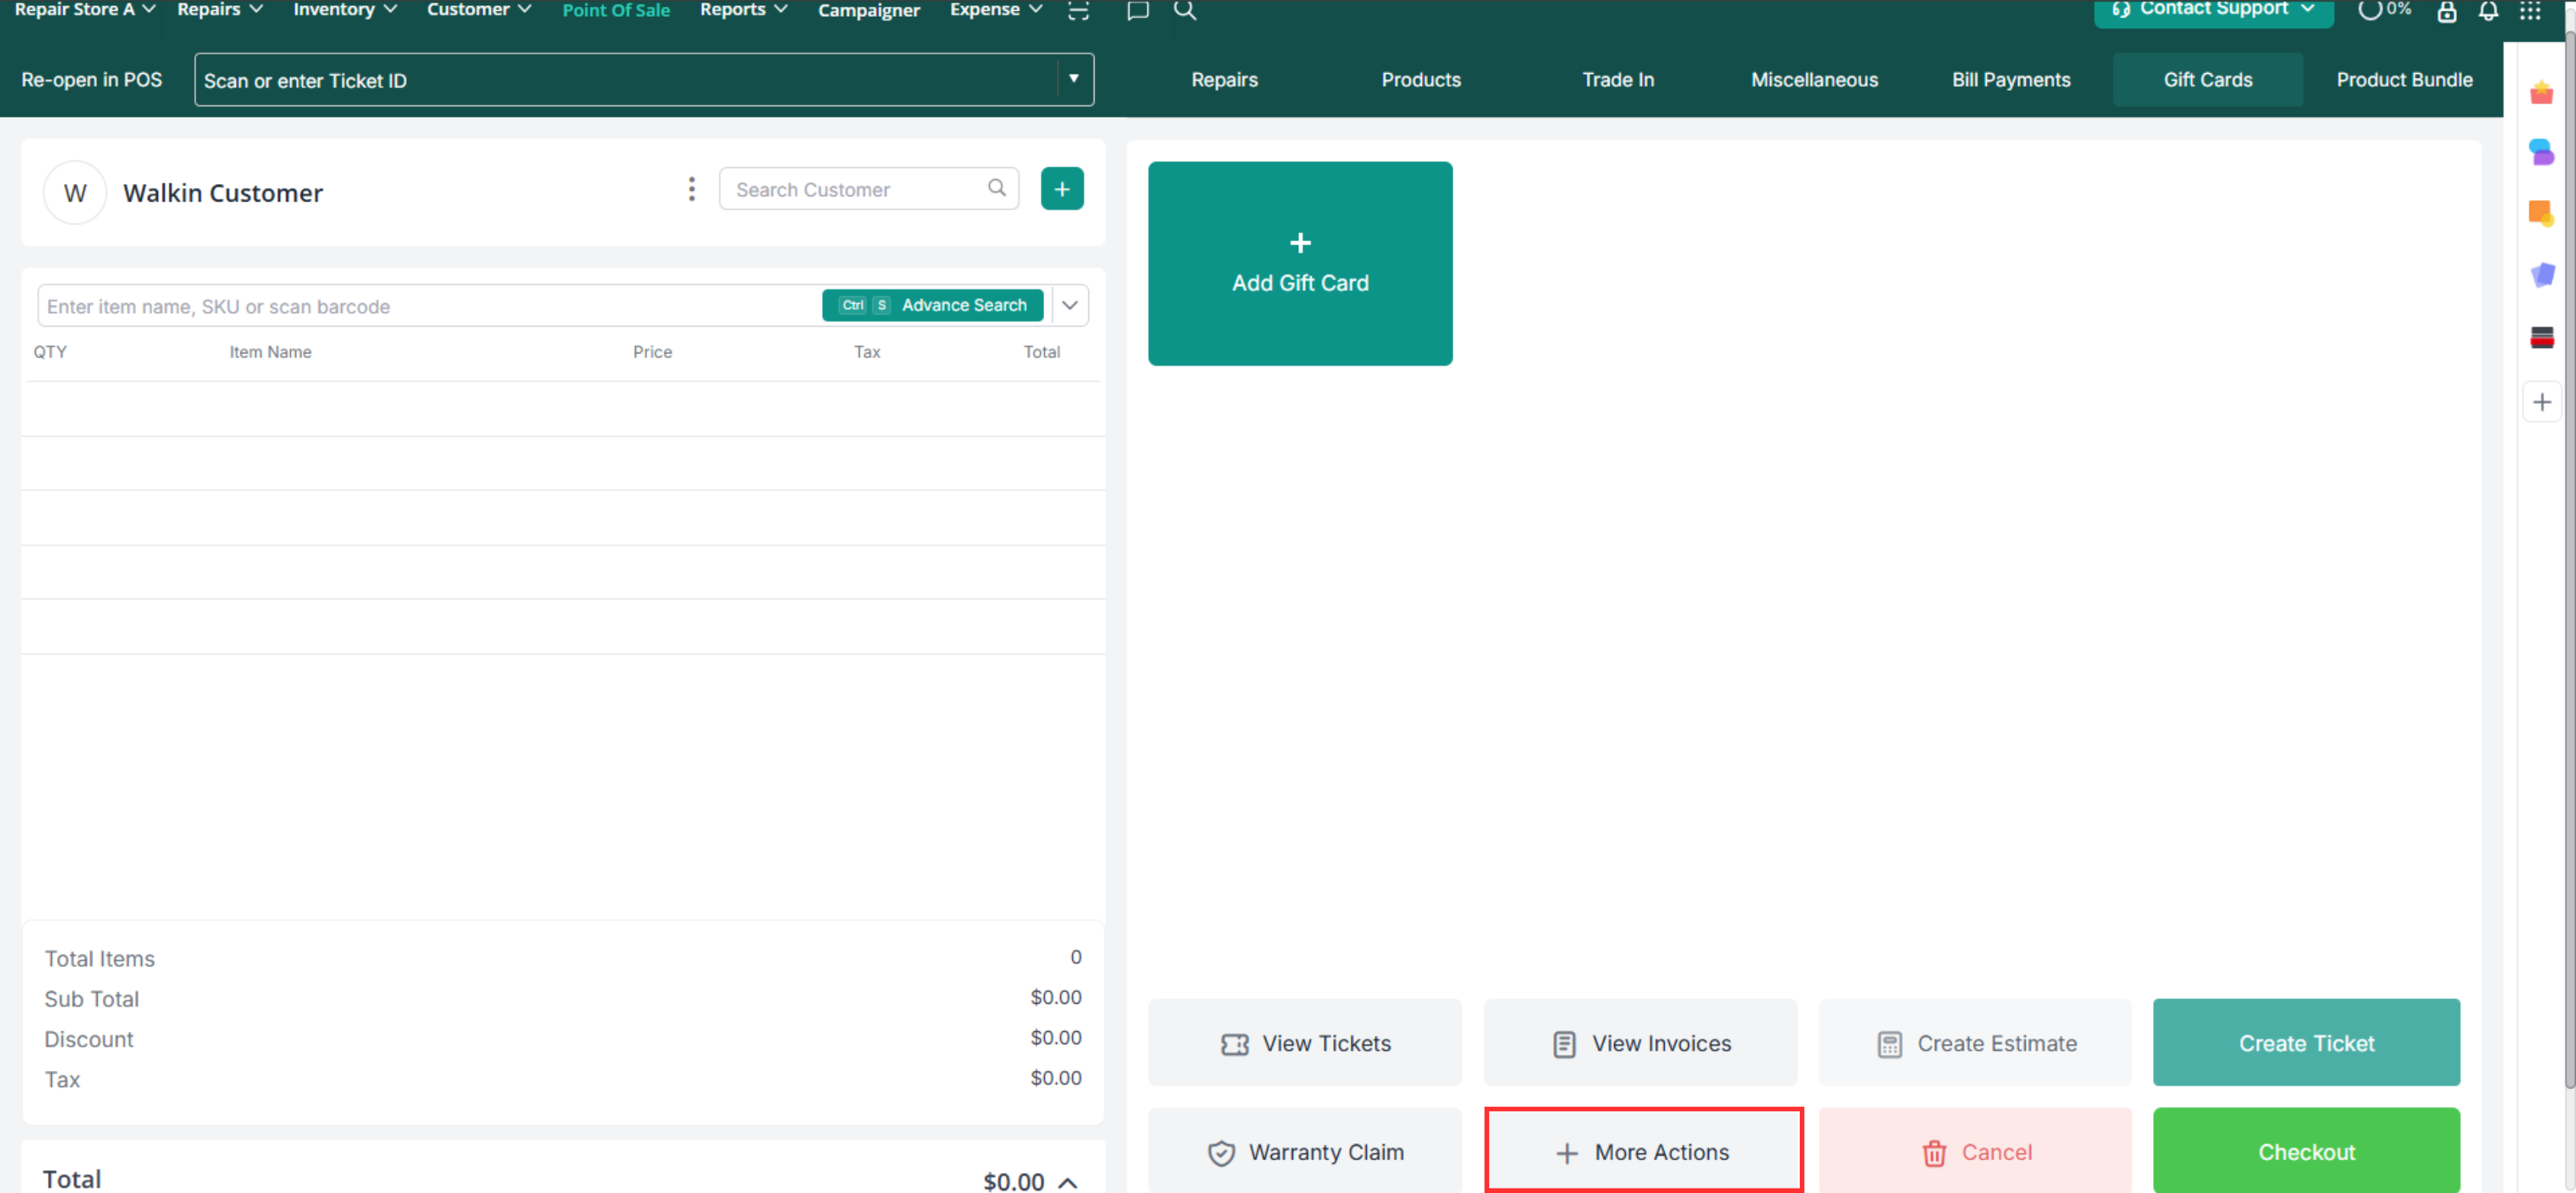
Task: Go to Point Of Sale menu
Action: pyautogui.click(x=615, y=10)
